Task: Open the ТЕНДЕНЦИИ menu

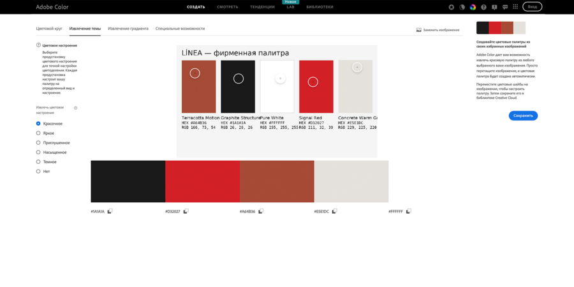Action: click(263, 7)
